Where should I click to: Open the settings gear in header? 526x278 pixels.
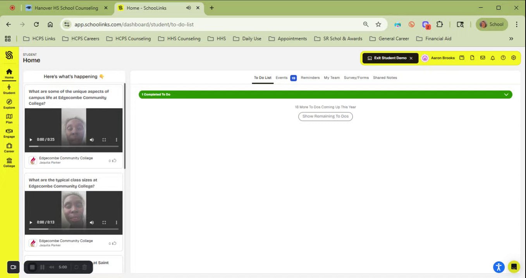pos(514,58)
